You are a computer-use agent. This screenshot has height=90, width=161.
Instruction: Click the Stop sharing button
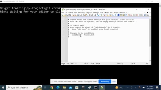[x=105, y=81]
